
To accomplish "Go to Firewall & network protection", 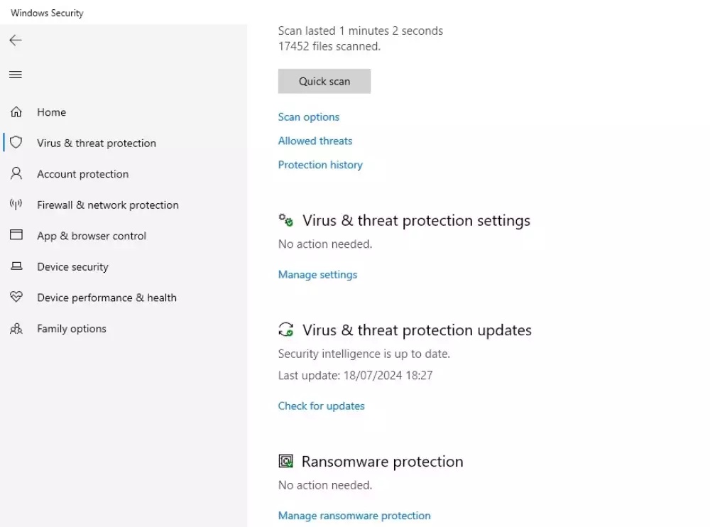I will [x=107, y=205].
